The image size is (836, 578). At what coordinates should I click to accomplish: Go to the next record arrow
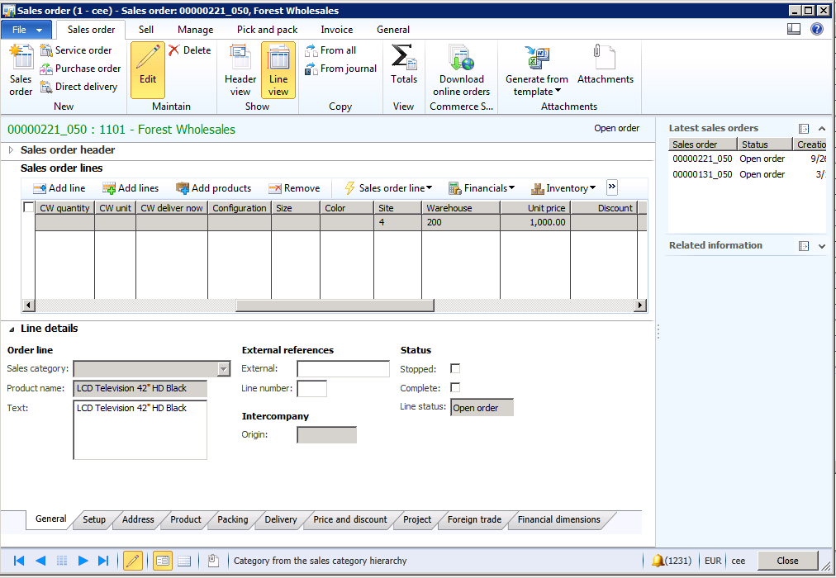[x=83, y=561]
